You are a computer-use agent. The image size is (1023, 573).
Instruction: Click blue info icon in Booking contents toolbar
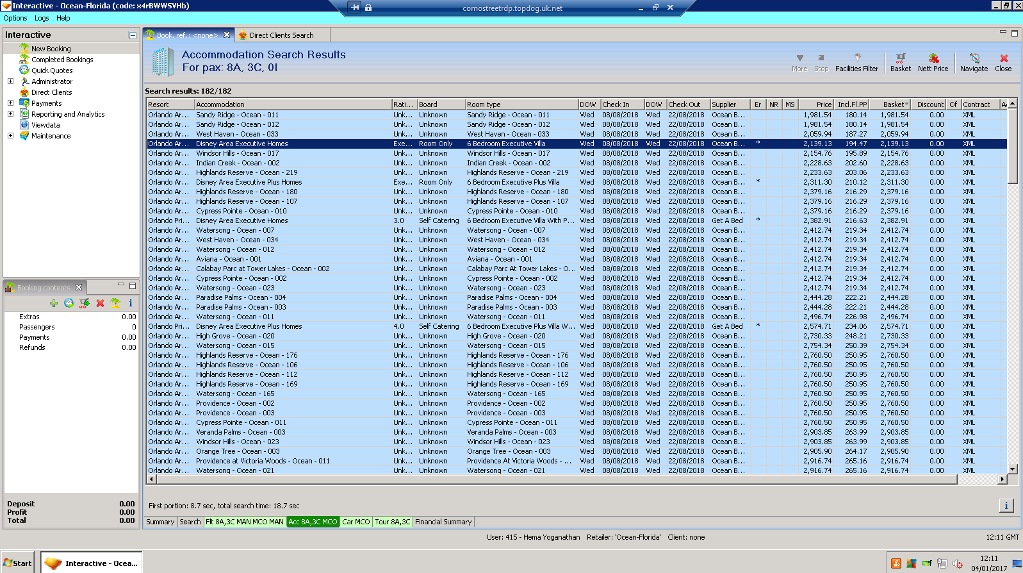pos(131,303)
